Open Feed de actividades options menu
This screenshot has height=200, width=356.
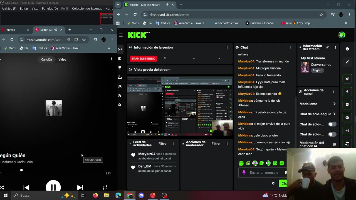(x=174, y=144)
